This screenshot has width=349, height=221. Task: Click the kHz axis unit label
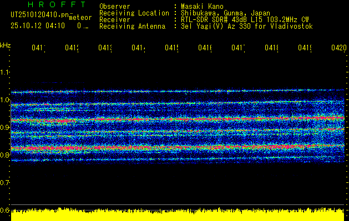(5, 44)
